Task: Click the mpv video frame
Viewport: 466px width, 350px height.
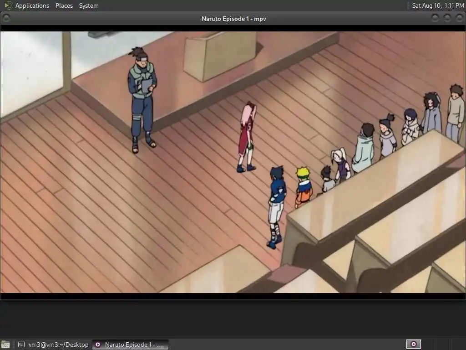Action: (x=233, y=162)
